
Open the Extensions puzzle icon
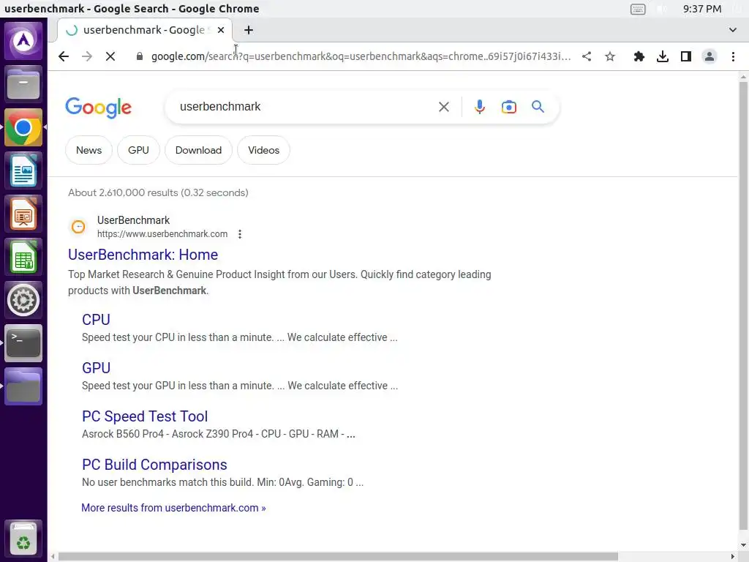click(x=639, y=56)
